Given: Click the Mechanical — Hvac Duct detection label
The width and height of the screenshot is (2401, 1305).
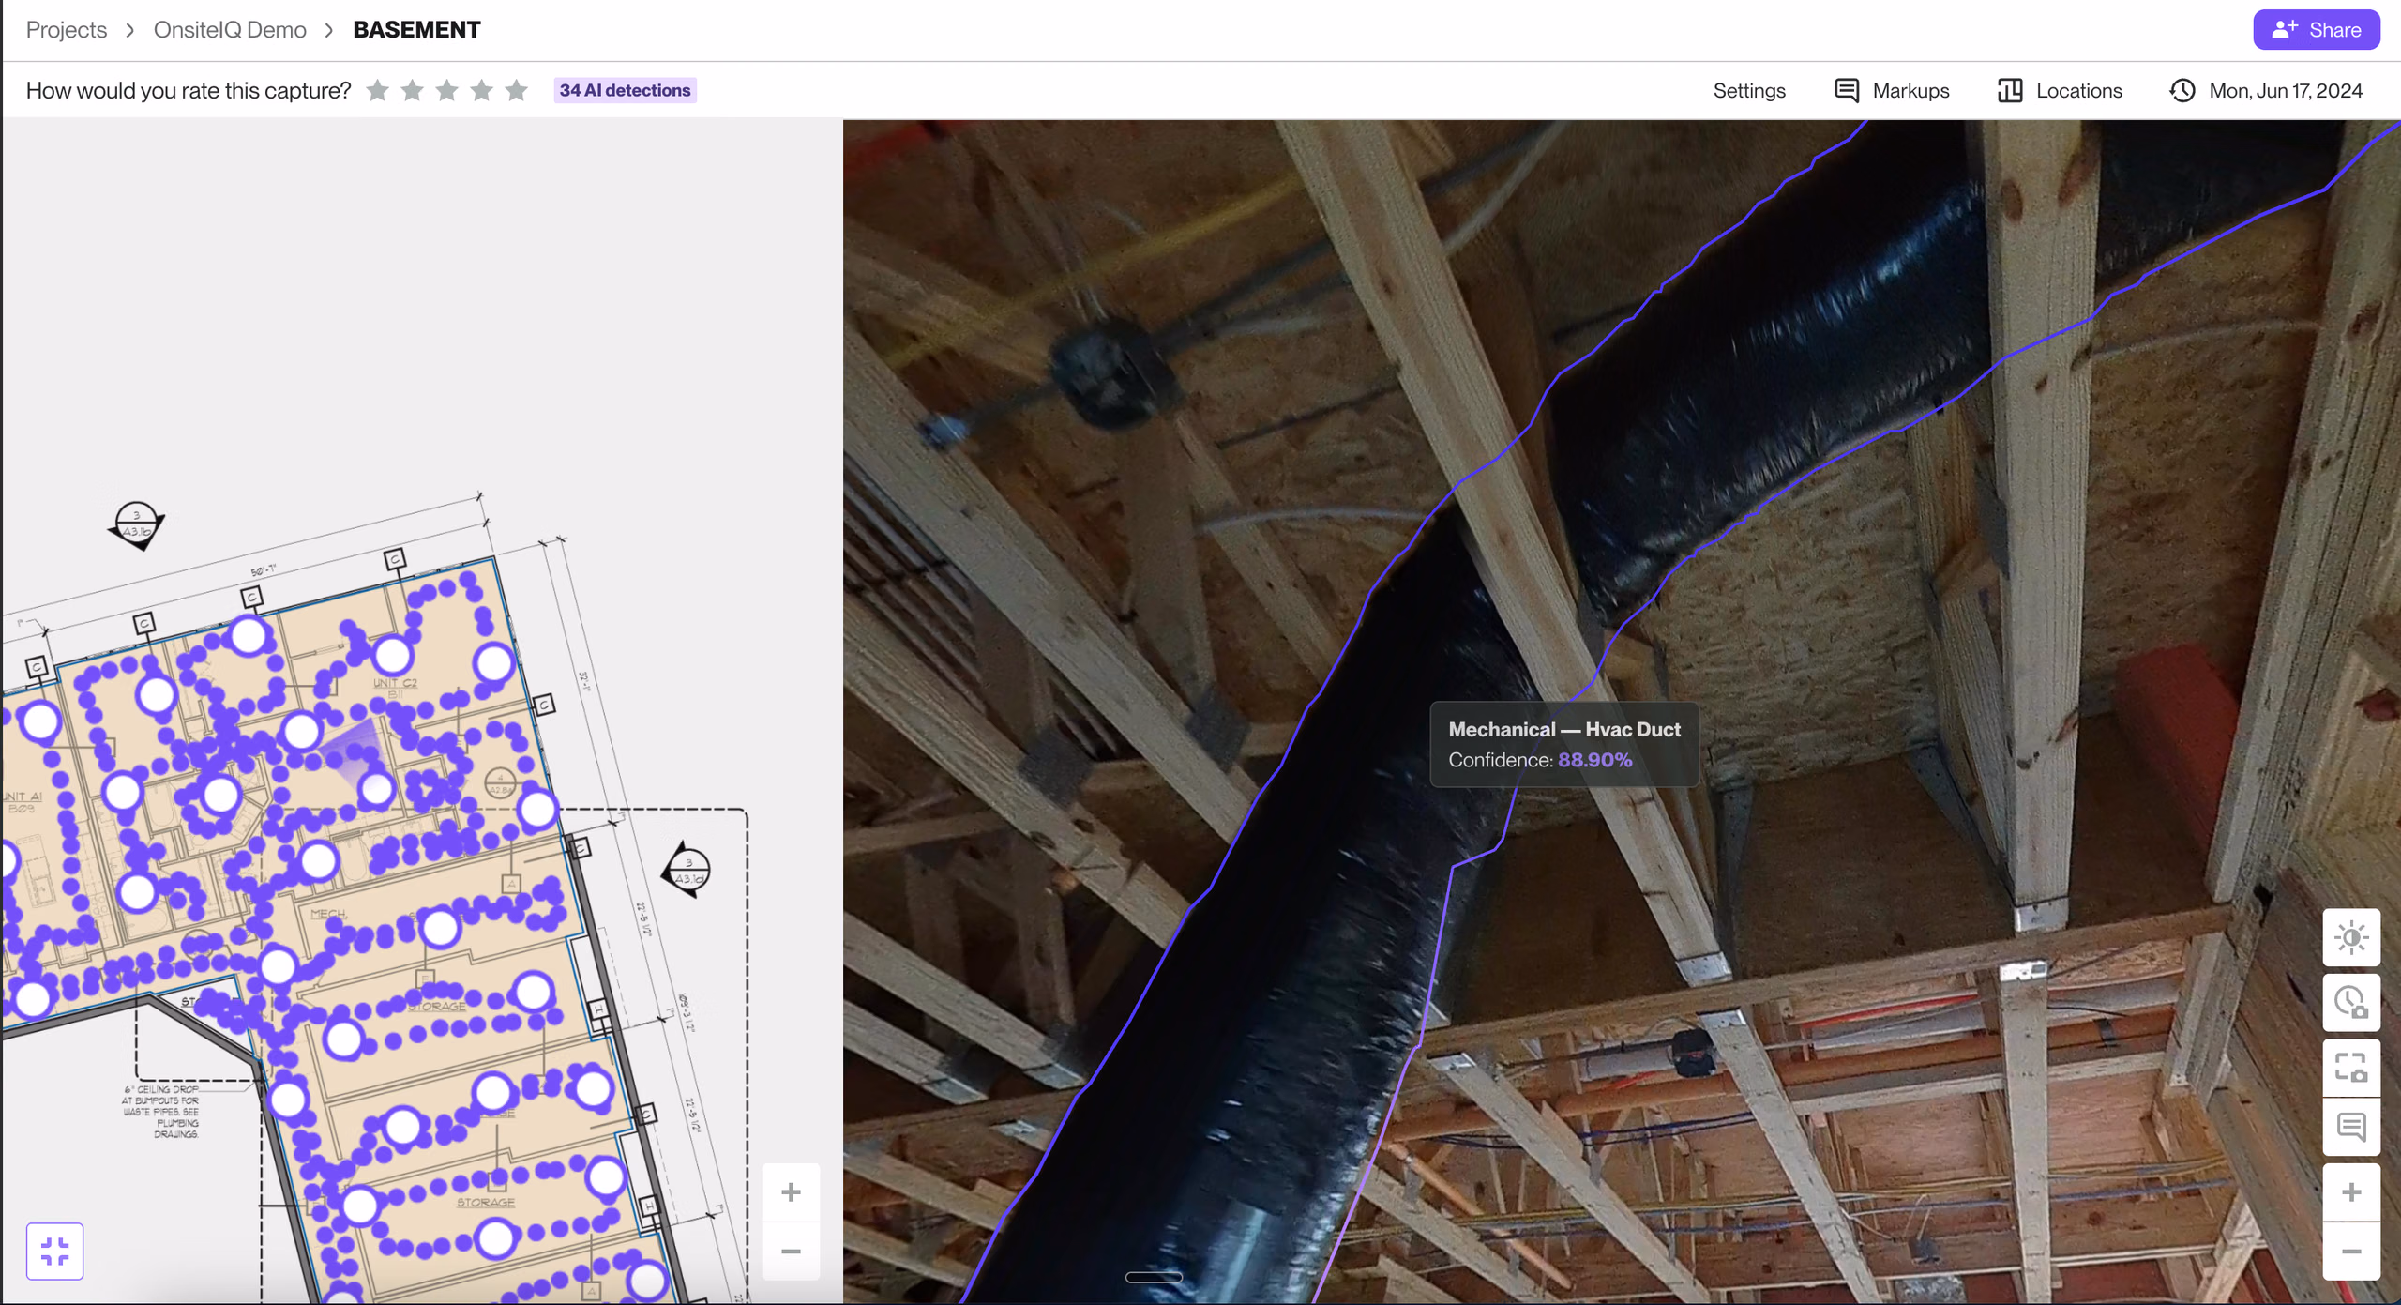Looking at the screenshot, I should [1564, 744].
